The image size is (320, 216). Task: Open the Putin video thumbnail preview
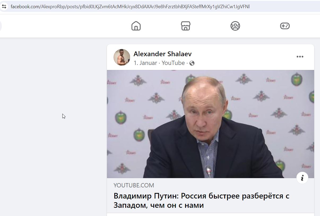click(x=210, y=124)
